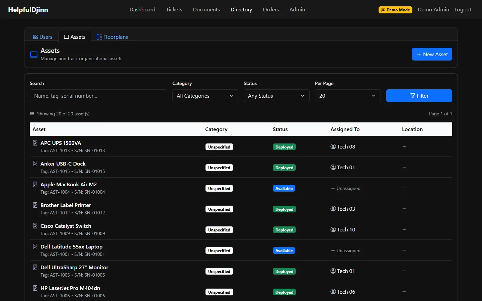Open Documents in the top navigation
The width and height of the screenshot is (482, 301).
coord(206,9)
